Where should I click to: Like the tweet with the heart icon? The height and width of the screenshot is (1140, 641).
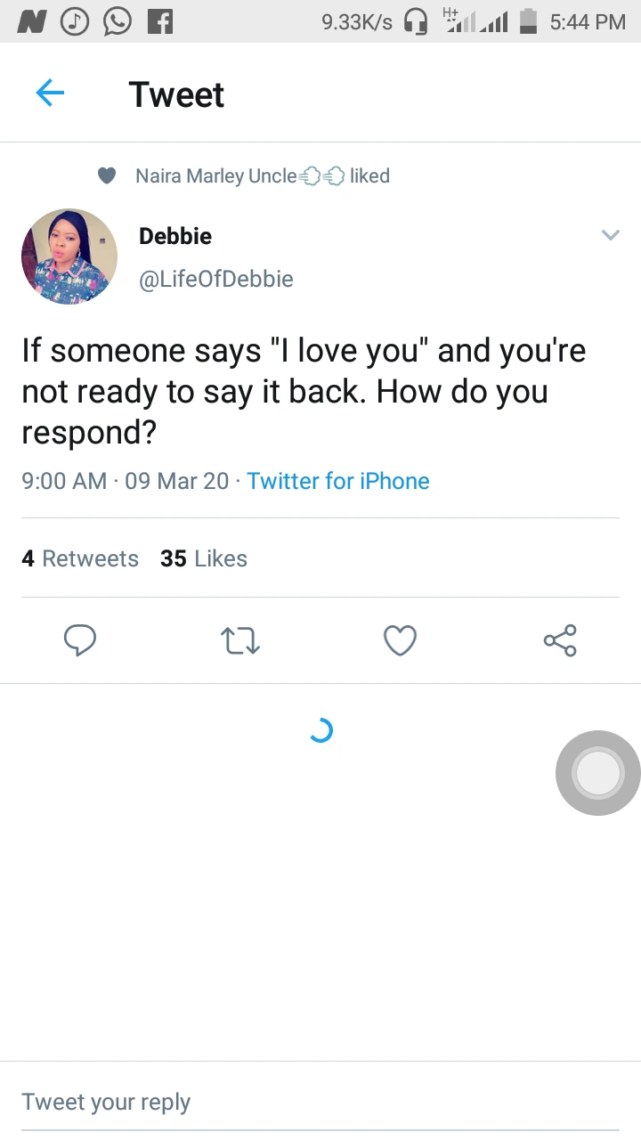(400, 639)
